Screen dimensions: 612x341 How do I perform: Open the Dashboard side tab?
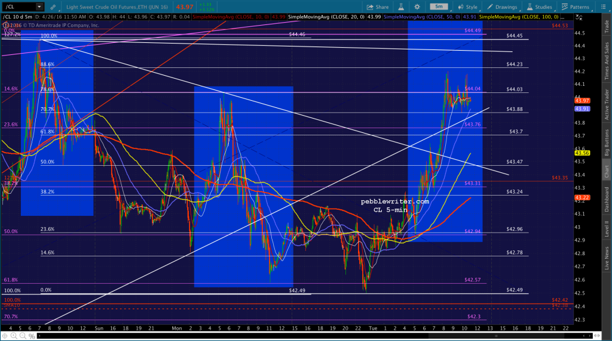pyautogui.click(x=607, y=199)
